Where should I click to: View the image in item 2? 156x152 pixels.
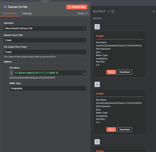point(111,130)
